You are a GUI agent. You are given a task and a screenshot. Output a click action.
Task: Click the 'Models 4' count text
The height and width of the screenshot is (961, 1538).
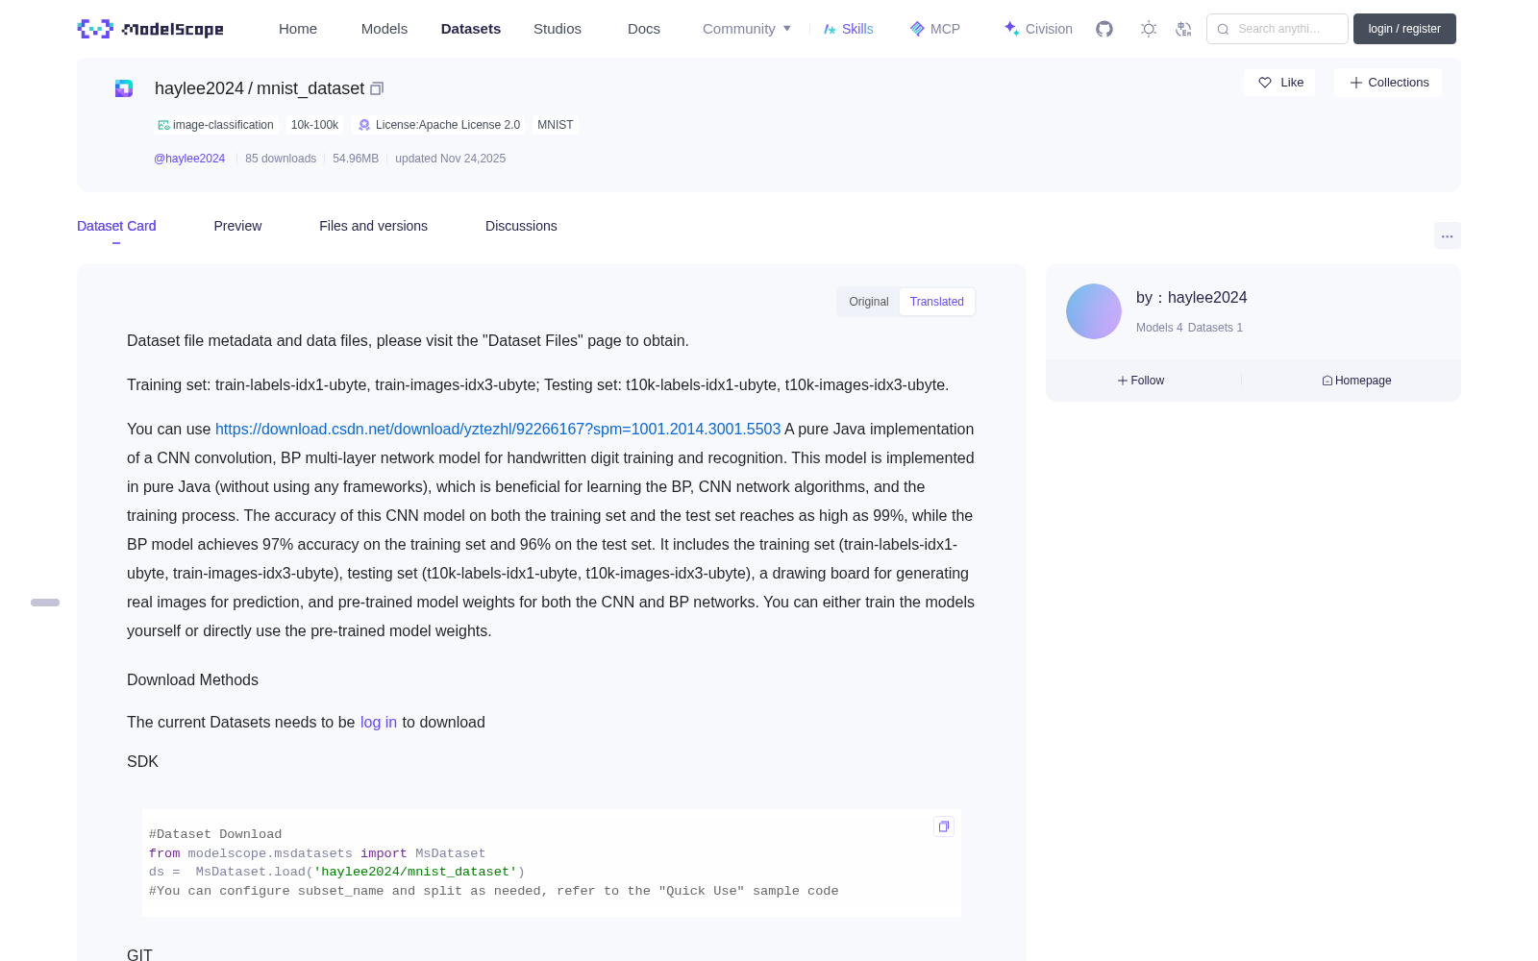pyautogui.click(x=1159, y=328)
